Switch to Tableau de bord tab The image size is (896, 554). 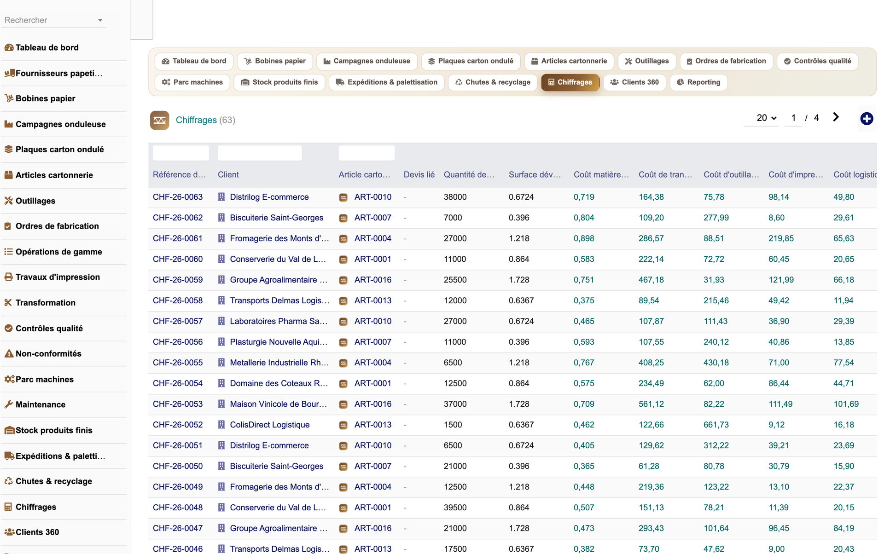click(x=194, y=61)
